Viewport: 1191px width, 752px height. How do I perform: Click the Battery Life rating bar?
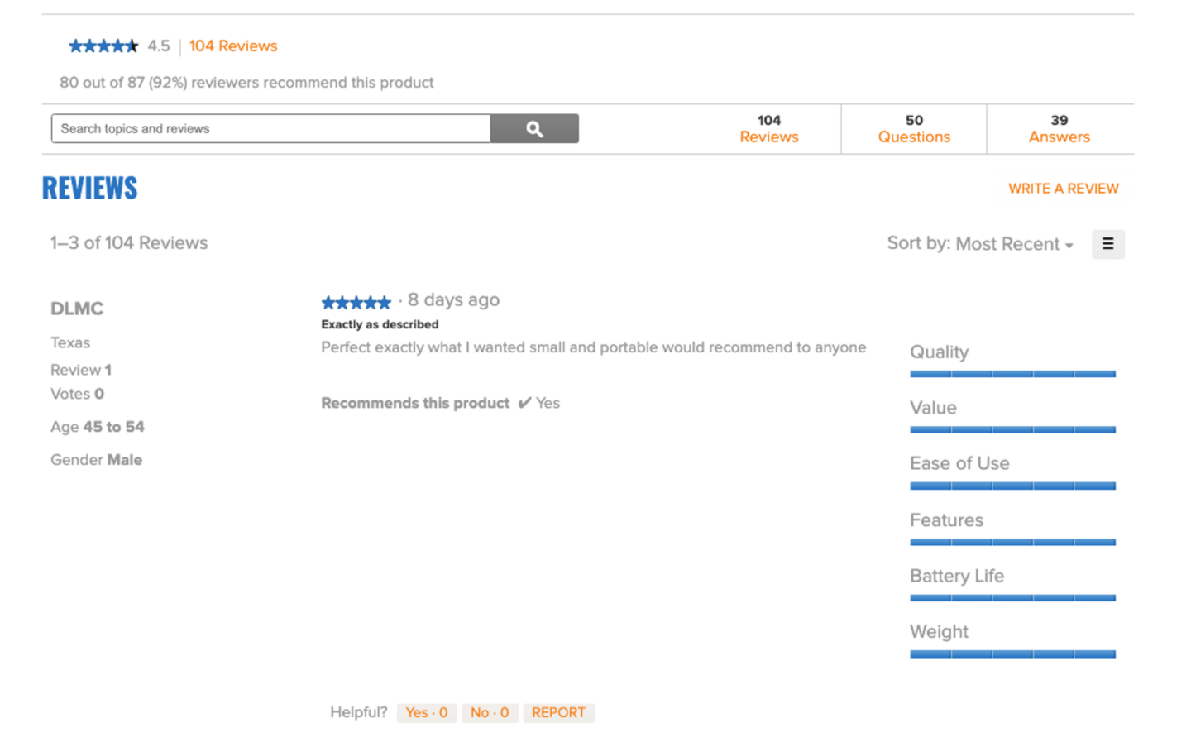click(x=1012, y=597)
